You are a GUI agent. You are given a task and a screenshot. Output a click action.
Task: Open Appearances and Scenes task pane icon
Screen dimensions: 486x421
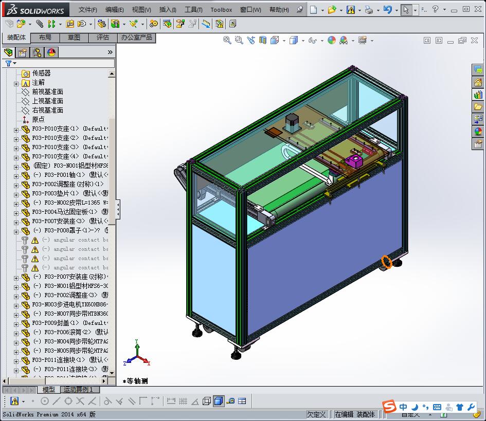(478, 132)
